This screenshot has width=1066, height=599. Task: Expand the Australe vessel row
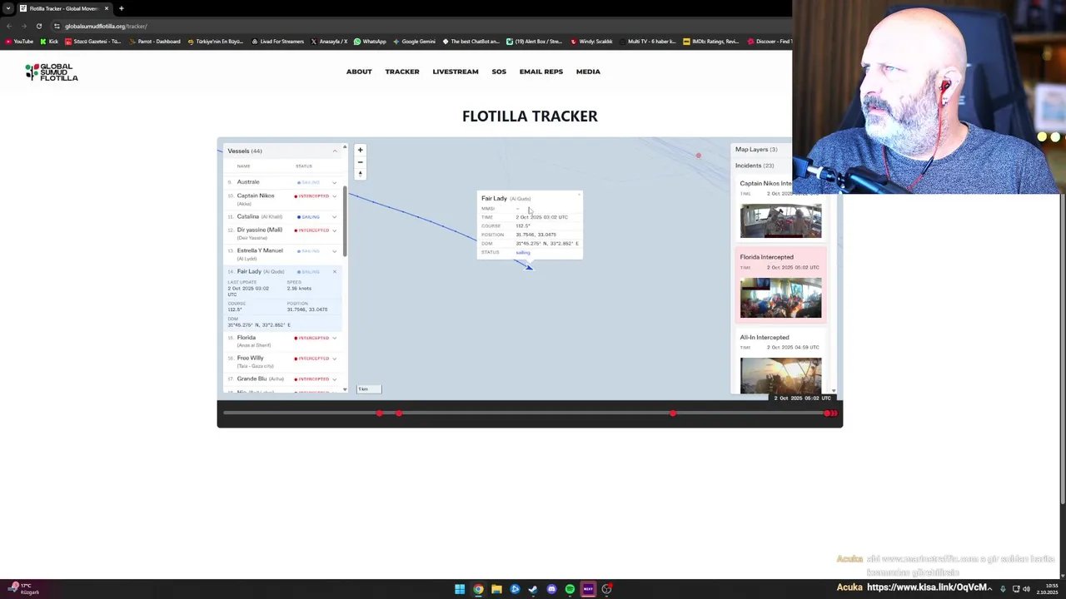(x=335, y=182)
